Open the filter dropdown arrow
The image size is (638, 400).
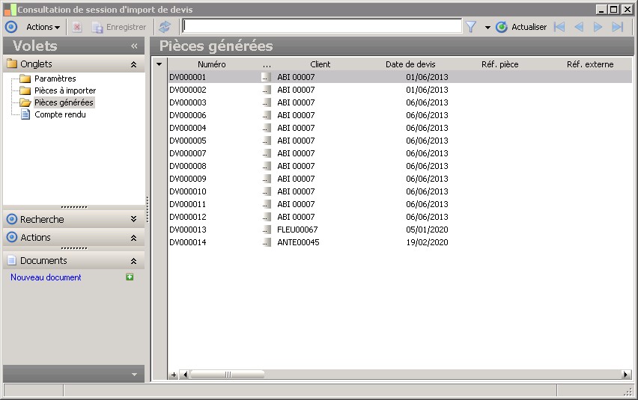point(487,28)
